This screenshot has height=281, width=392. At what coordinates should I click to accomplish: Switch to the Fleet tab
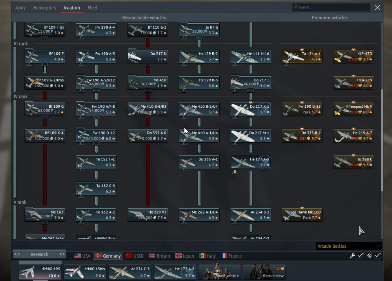(x=92, y=8)
